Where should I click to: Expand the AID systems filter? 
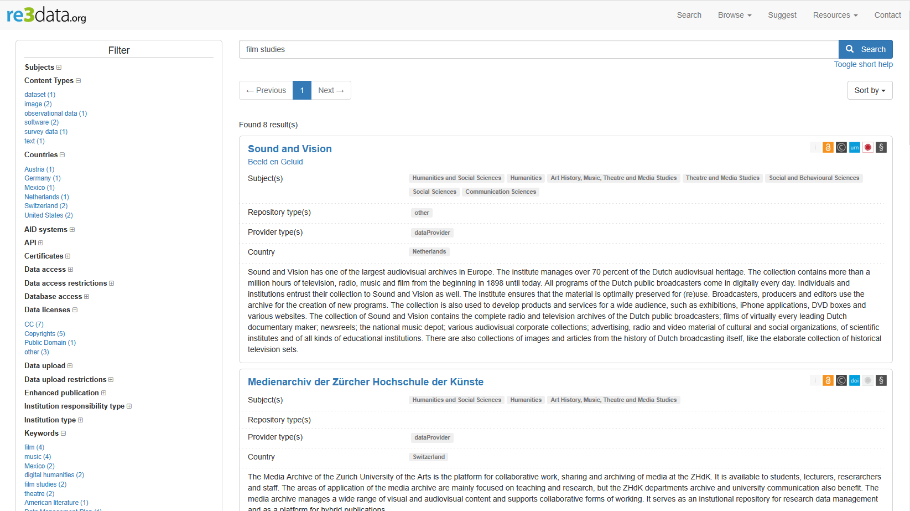(x=72, y=230)
